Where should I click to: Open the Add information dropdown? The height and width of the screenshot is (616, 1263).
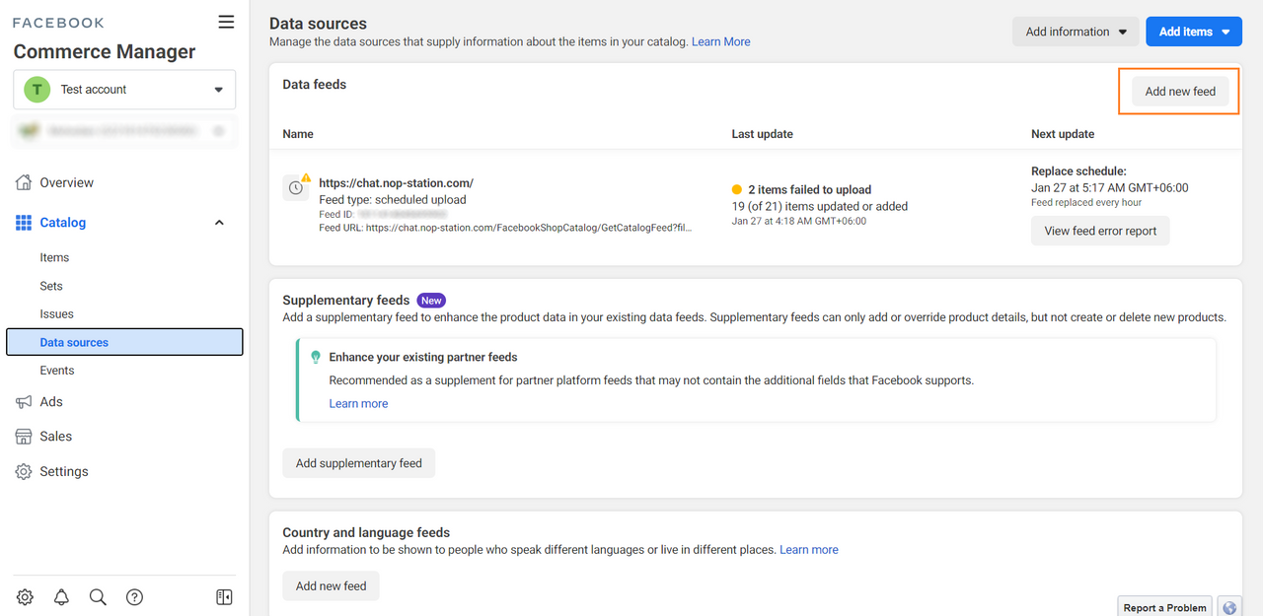click(1076, 32)
